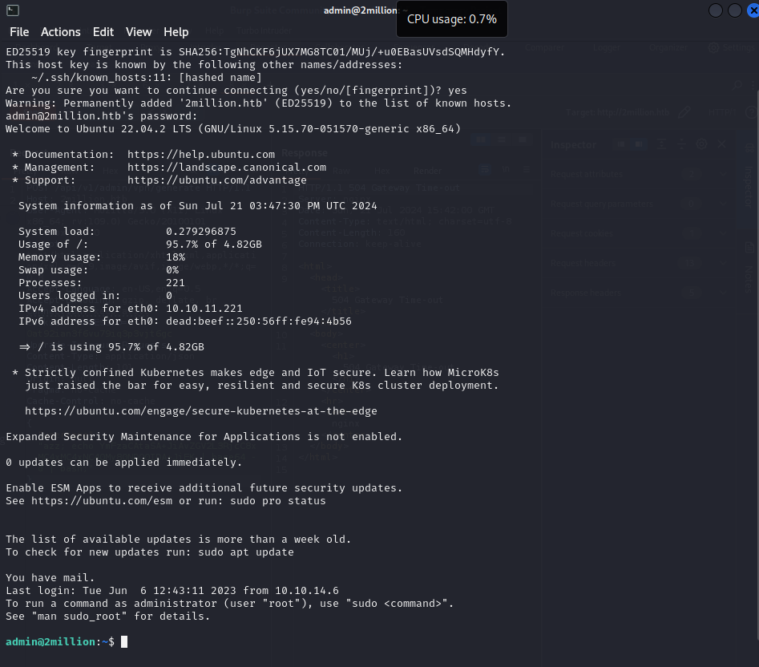The height and width of the screenshot is (667, 759).
Task: Minimize the admin@2million terminal window
Action: (716, 10)
